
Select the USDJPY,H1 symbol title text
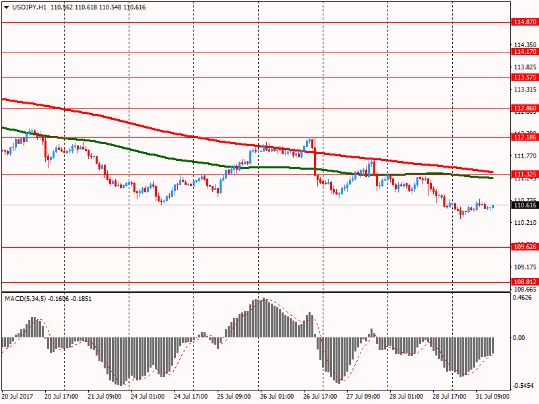pyautogui.click(x=29, y=7)
